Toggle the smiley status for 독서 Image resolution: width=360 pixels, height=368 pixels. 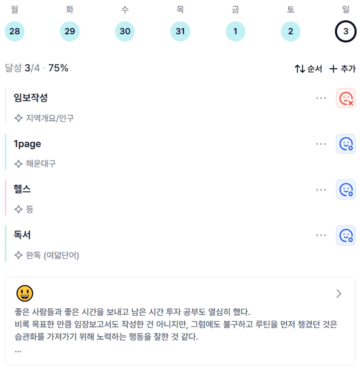346,236
